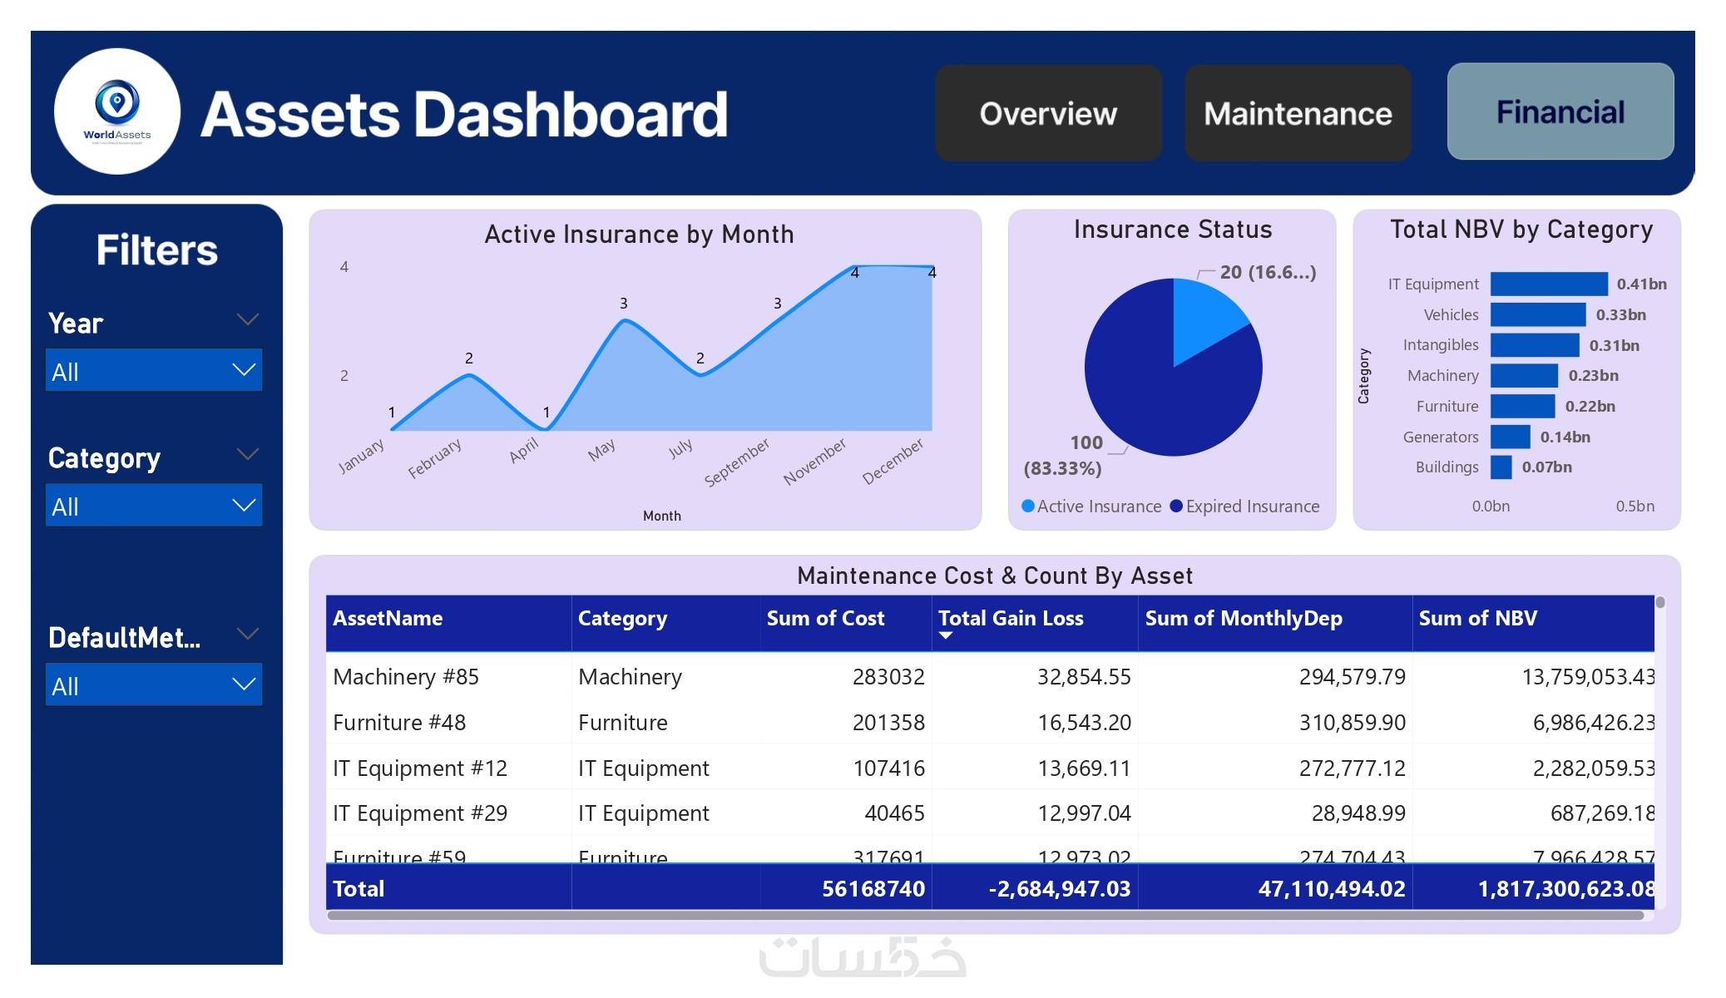Open the DefaultMet... All dropdown

pyautogui.click(x=154, y=685)
